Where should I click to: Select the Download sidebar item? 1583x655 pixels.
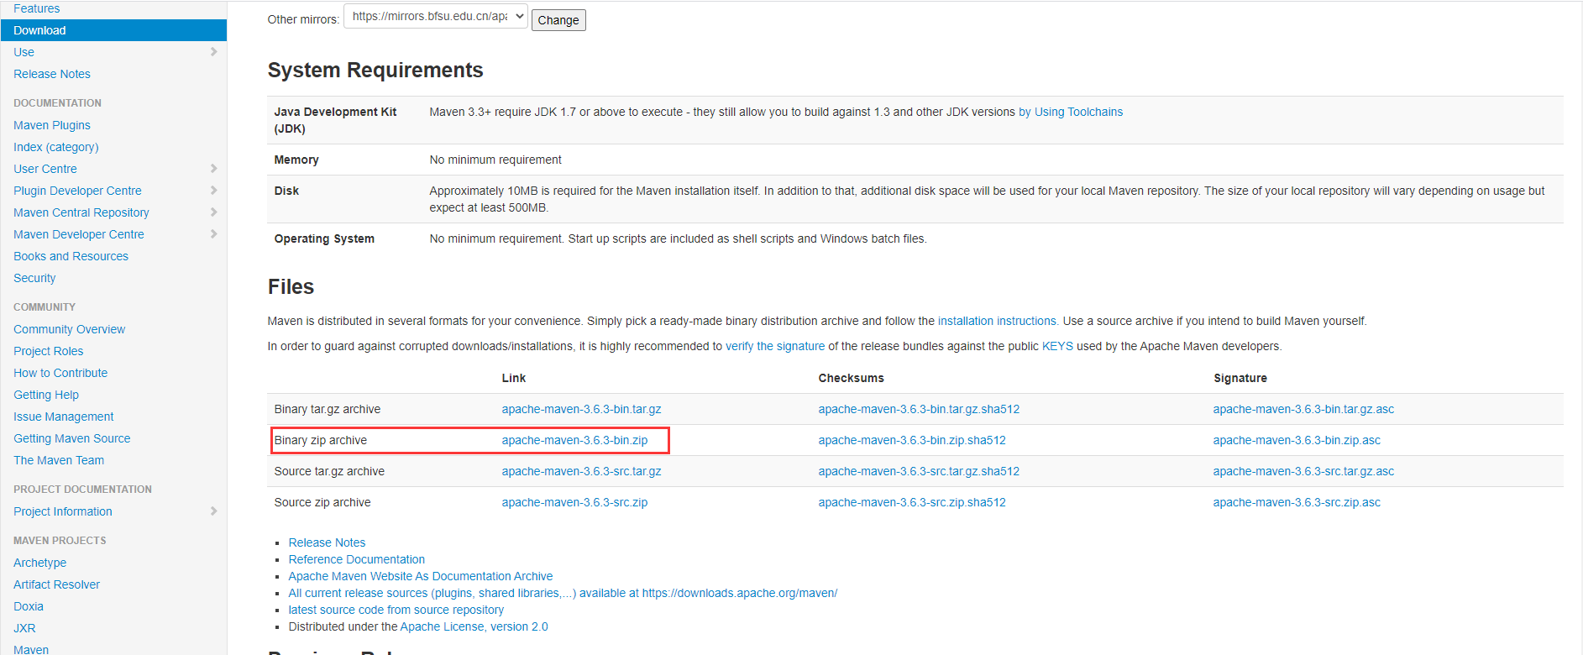113,30
